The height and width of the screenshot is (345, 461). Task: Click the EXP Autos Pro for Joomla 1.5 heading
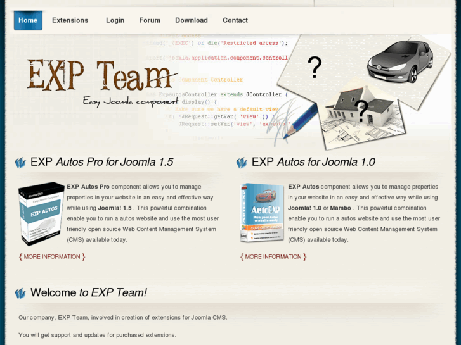tap(101, 162)
